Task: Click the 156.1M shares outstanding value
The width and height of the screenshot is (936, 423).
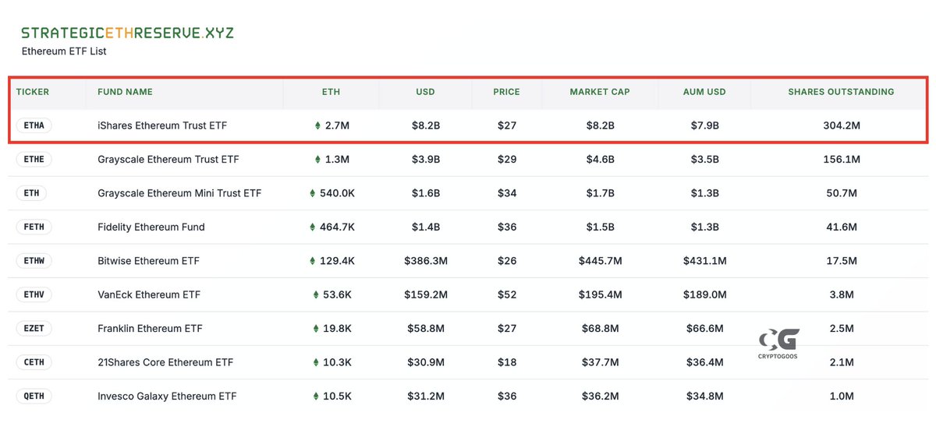Action: [x=842, y=159]
